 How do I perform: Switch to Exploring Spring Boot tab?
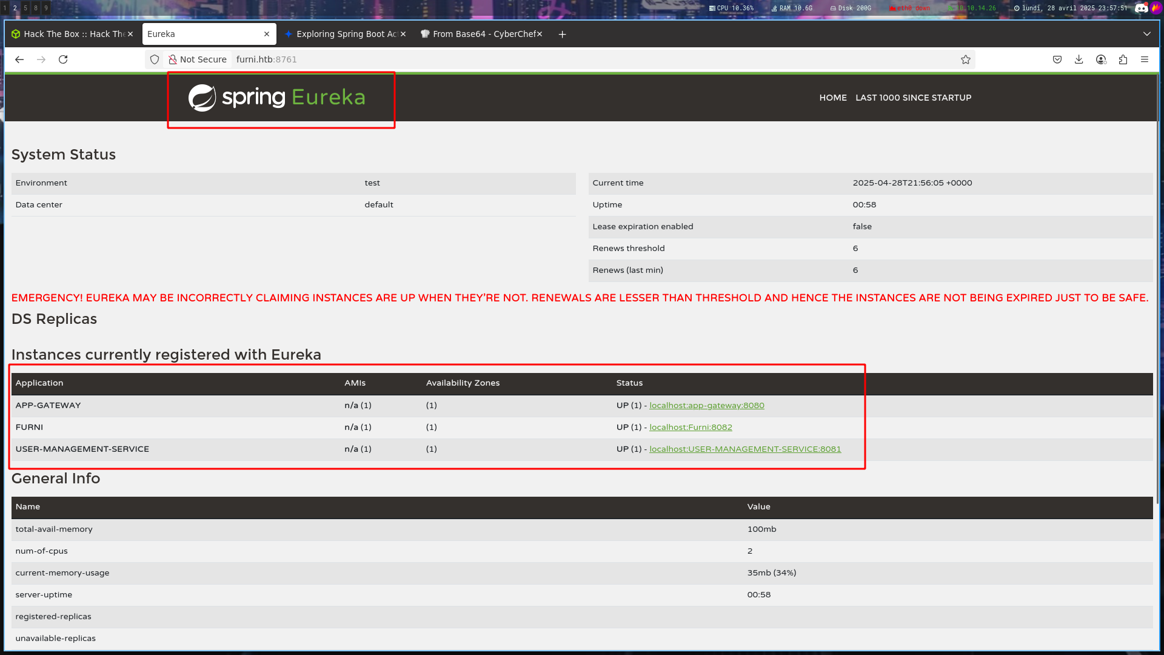343,34
